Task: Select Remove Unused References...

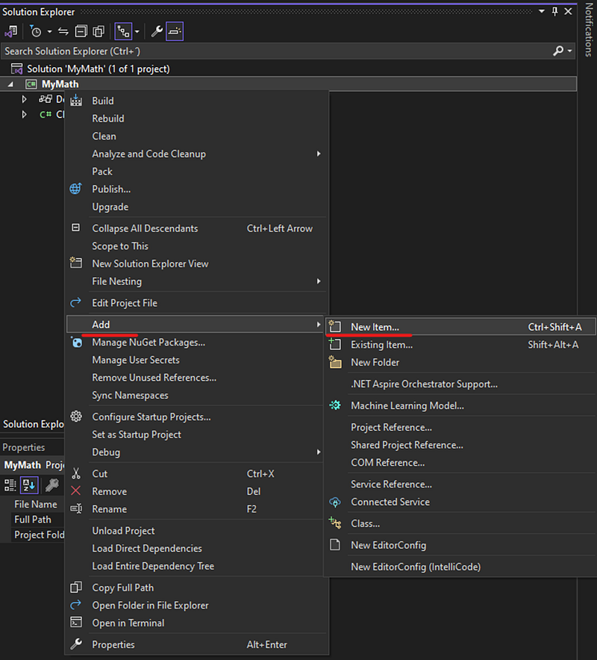Action: coord(196,378)
